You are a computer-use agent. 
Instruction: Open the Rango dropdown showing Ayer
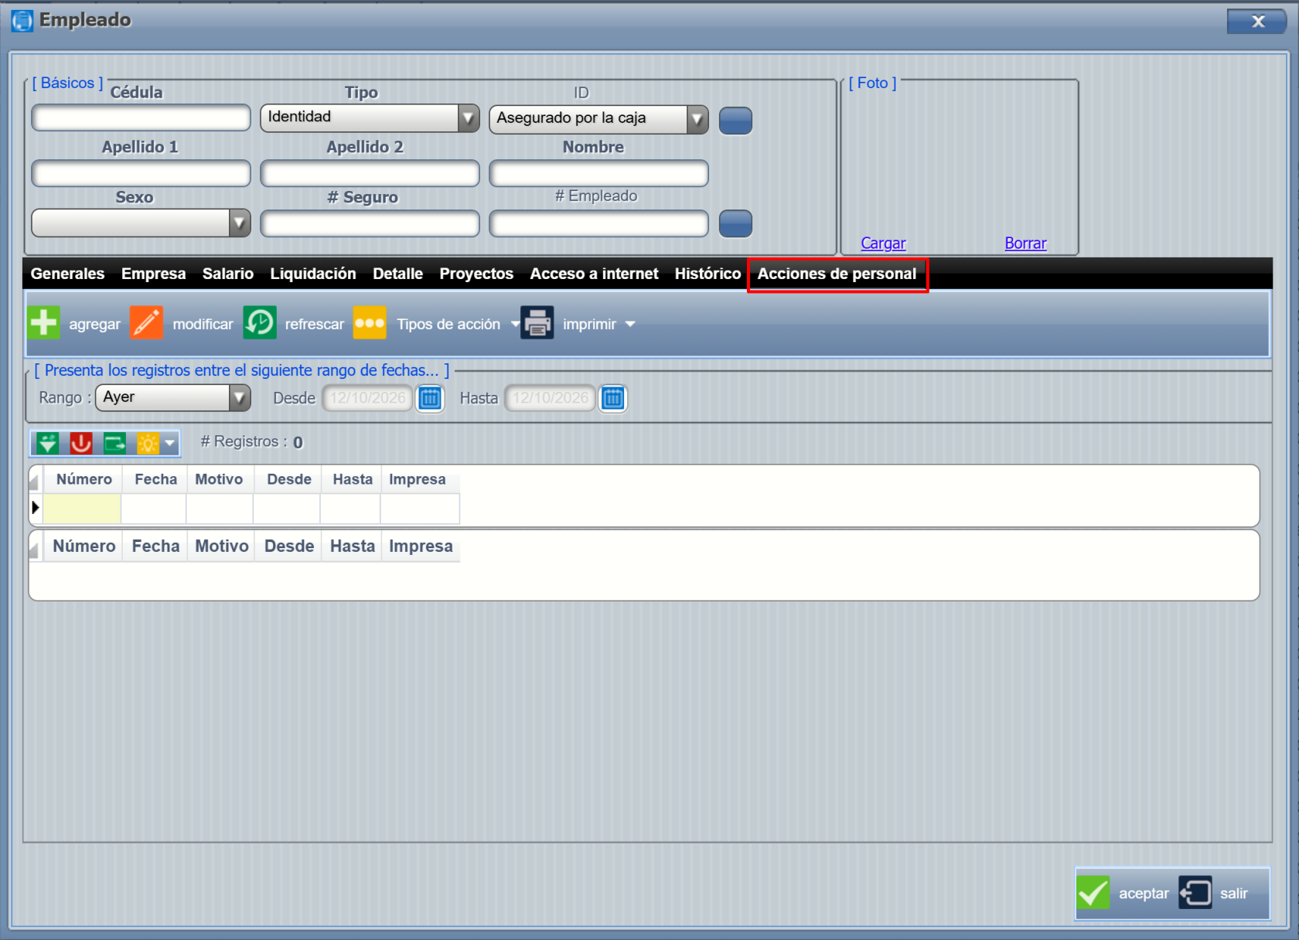tap(240, 398)
